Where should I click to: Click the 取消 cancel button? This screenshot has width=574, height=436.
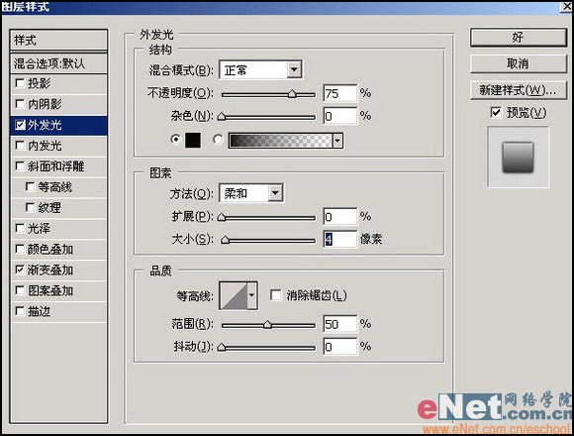click(518, 63)
